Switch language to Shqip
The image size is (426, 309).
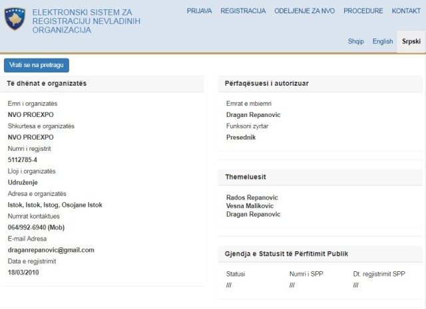pyautogui.click(x=355, y=41)
